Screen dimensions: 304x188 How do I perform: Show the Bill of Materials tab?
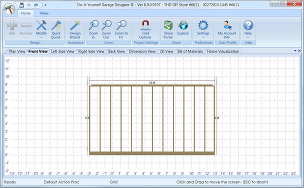click(x=190, y=51)
